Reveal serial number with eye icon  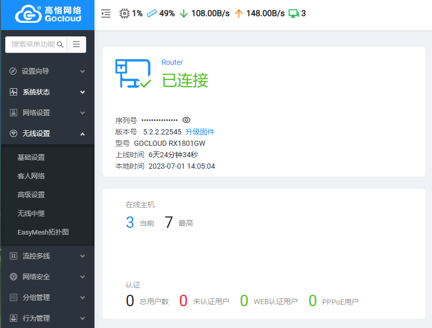pos(186,120)
